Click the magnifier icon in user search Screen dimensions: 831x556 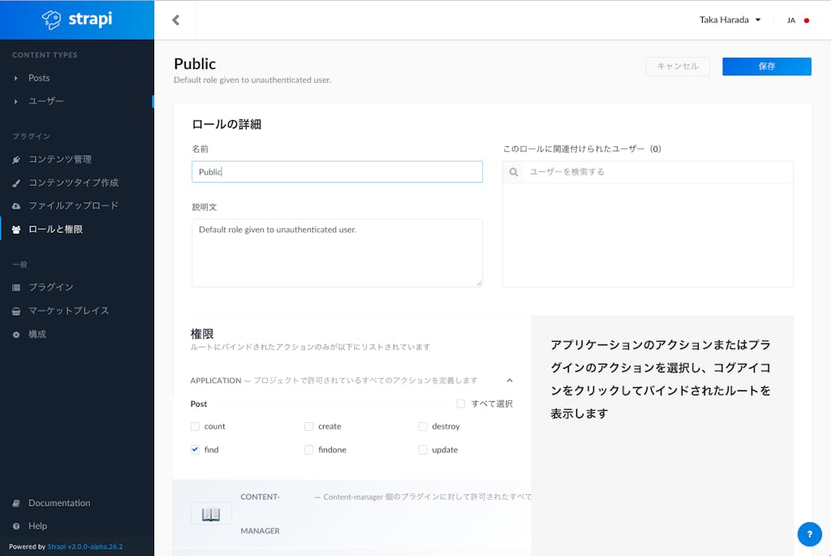tap(514, 172)
